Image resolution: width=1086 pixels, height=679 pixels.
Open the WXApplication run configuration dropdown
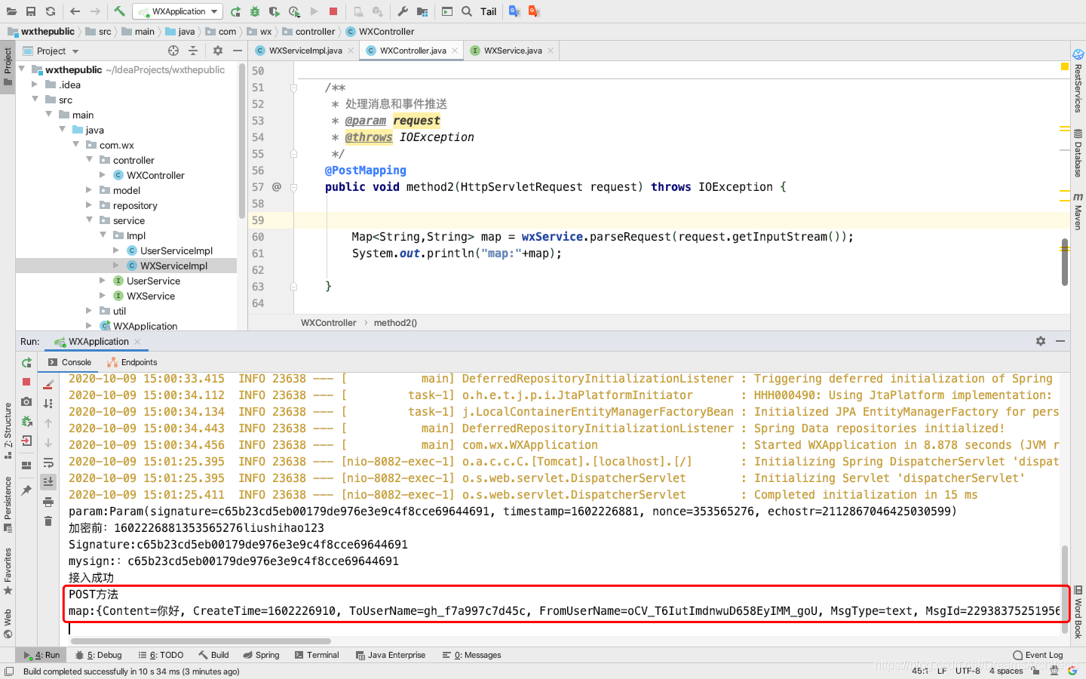tap(178, 11)
